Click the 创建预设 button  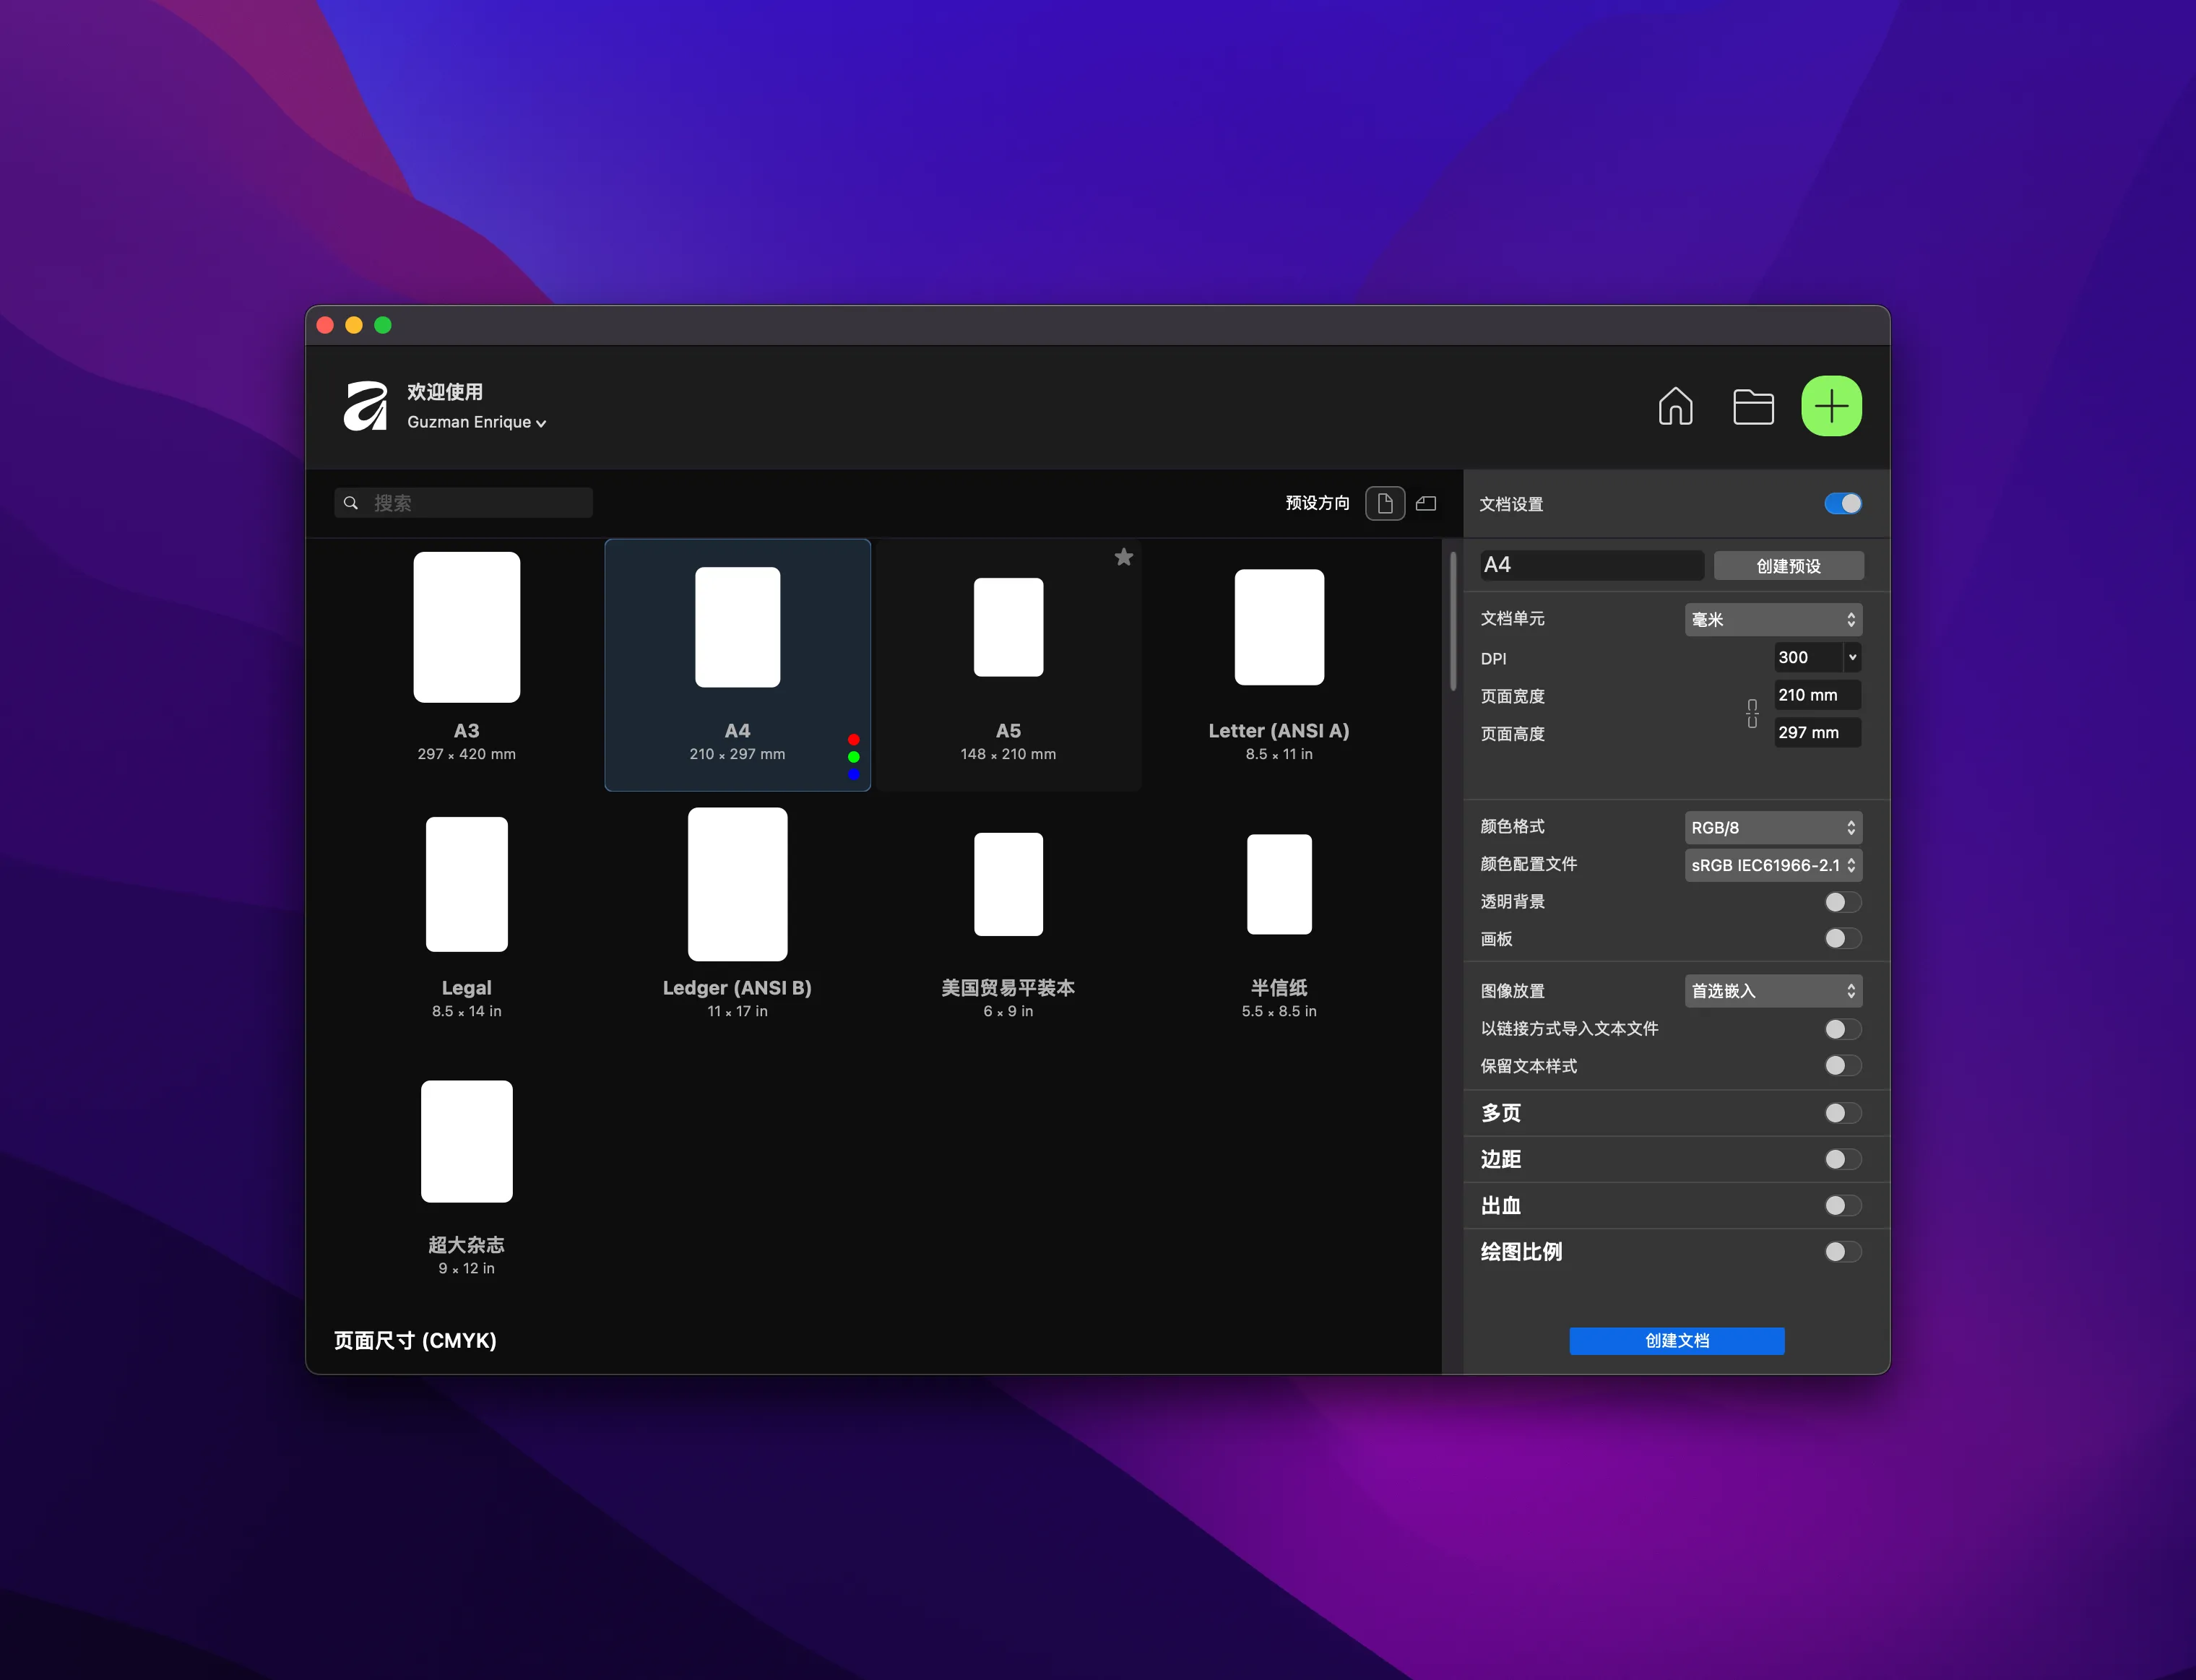point(1788,566)
